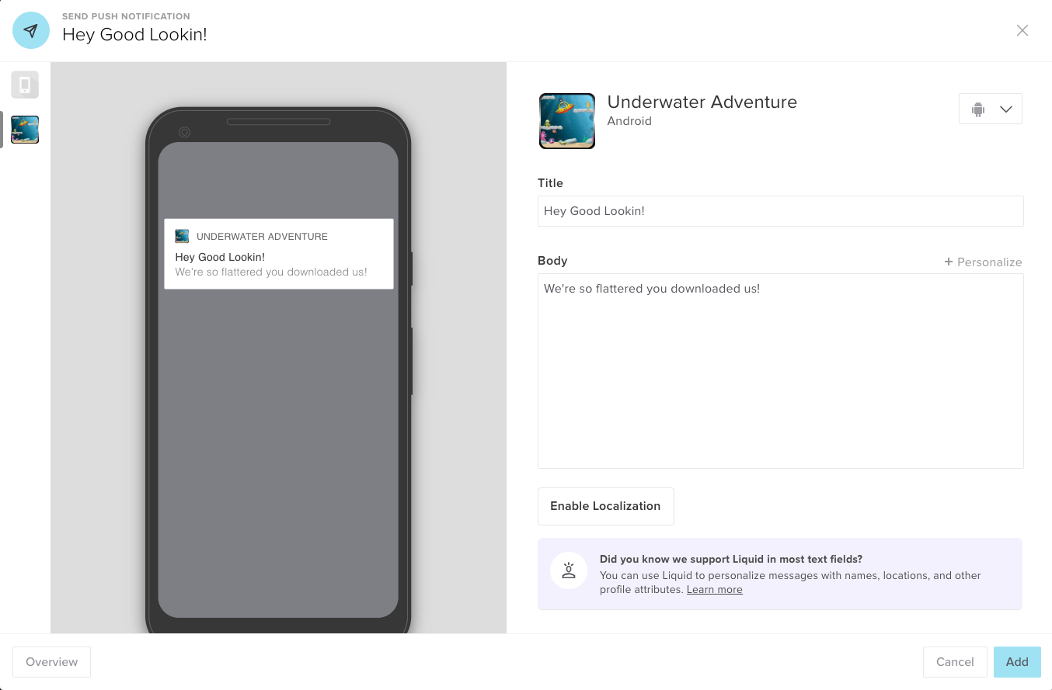Click inside the Body text area
1052x690 pixels.
click(780, 371)
